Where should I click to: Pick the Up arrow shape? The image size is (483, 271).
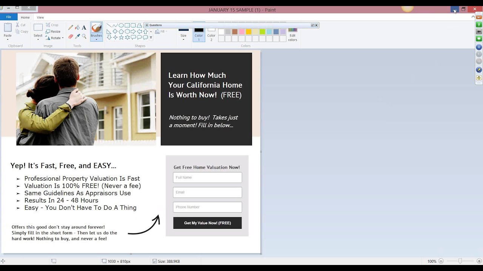click(x=145, y=32)
